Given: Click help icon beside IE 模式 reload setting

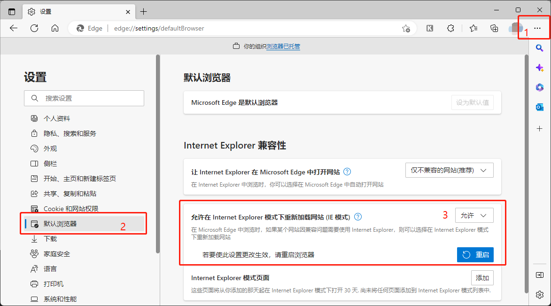Looking at the screenshot, I should point(358,217).
